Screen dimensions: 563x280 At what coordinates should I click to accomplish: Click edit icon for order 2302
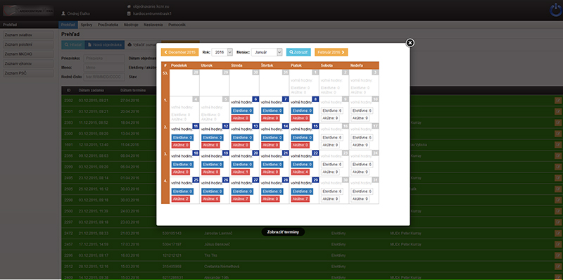tap(557, 101)
